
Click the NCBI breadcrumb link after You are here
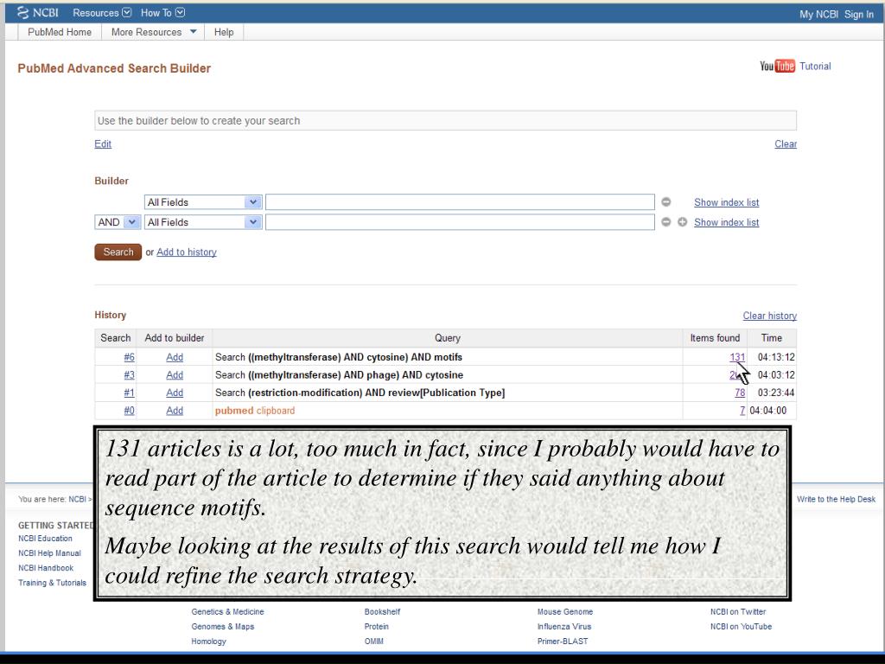click(77, 499)
